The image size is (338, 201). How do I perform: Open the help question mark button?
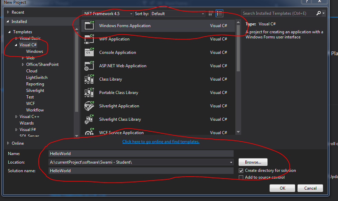[307, 1]
